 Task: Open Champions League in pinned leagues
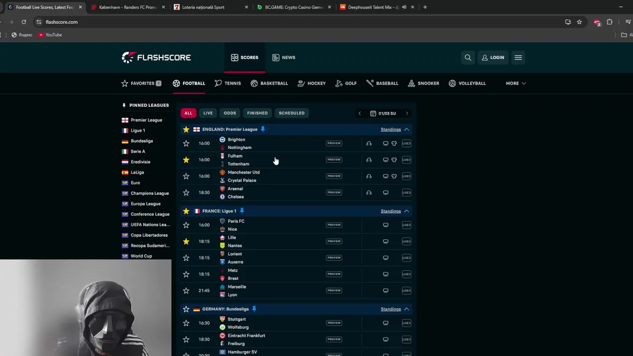coord(150,193)
